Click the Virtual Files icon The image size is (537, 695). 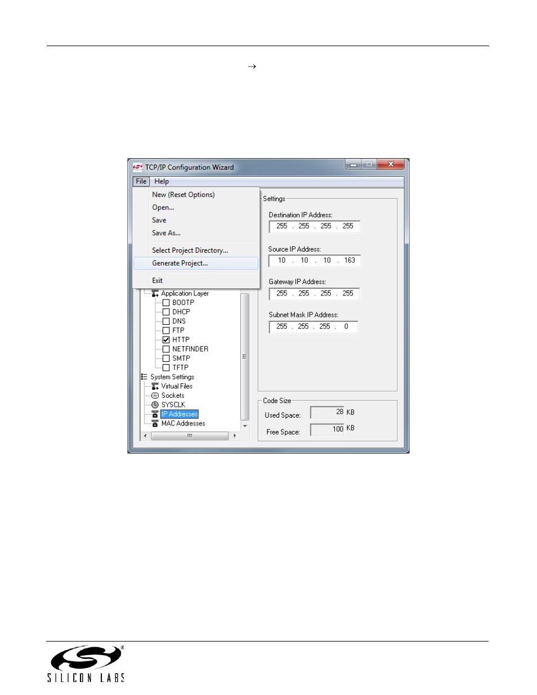click(155, 387)
